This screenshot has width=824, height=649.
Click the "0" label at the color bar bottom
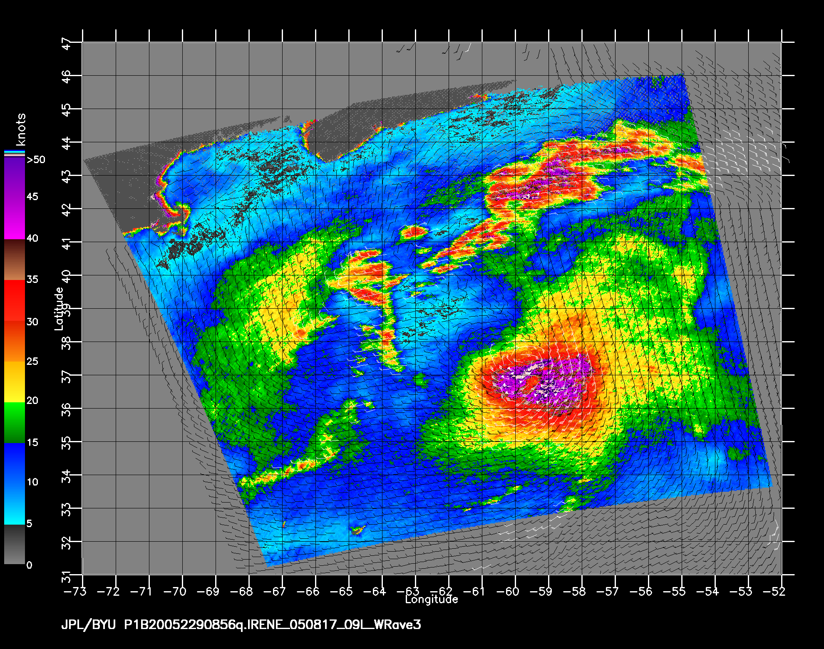point(29,565)
